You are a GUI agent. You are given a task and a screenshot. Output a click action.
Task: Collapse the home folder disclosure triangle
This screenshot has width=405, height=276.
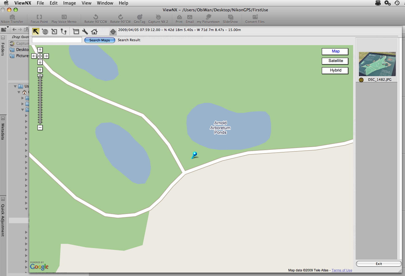click(x=19, y=92)
